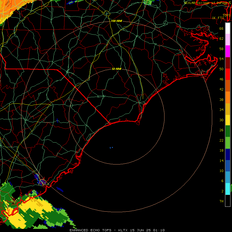Click the '[K FT]' units label

coord(218,18)
